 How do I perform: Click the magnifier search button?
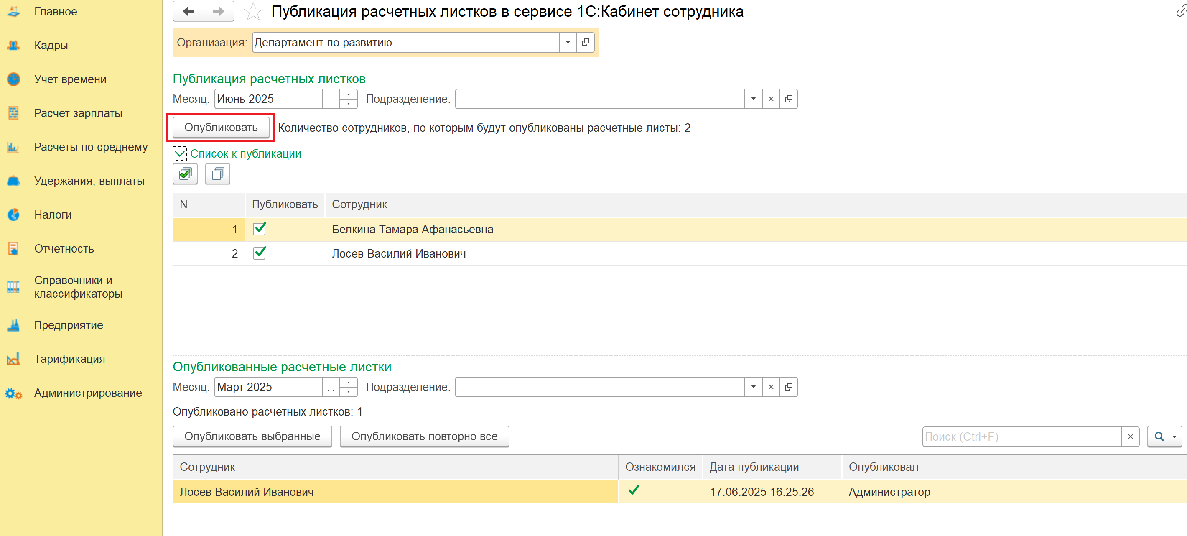[x=1159, y=436]
